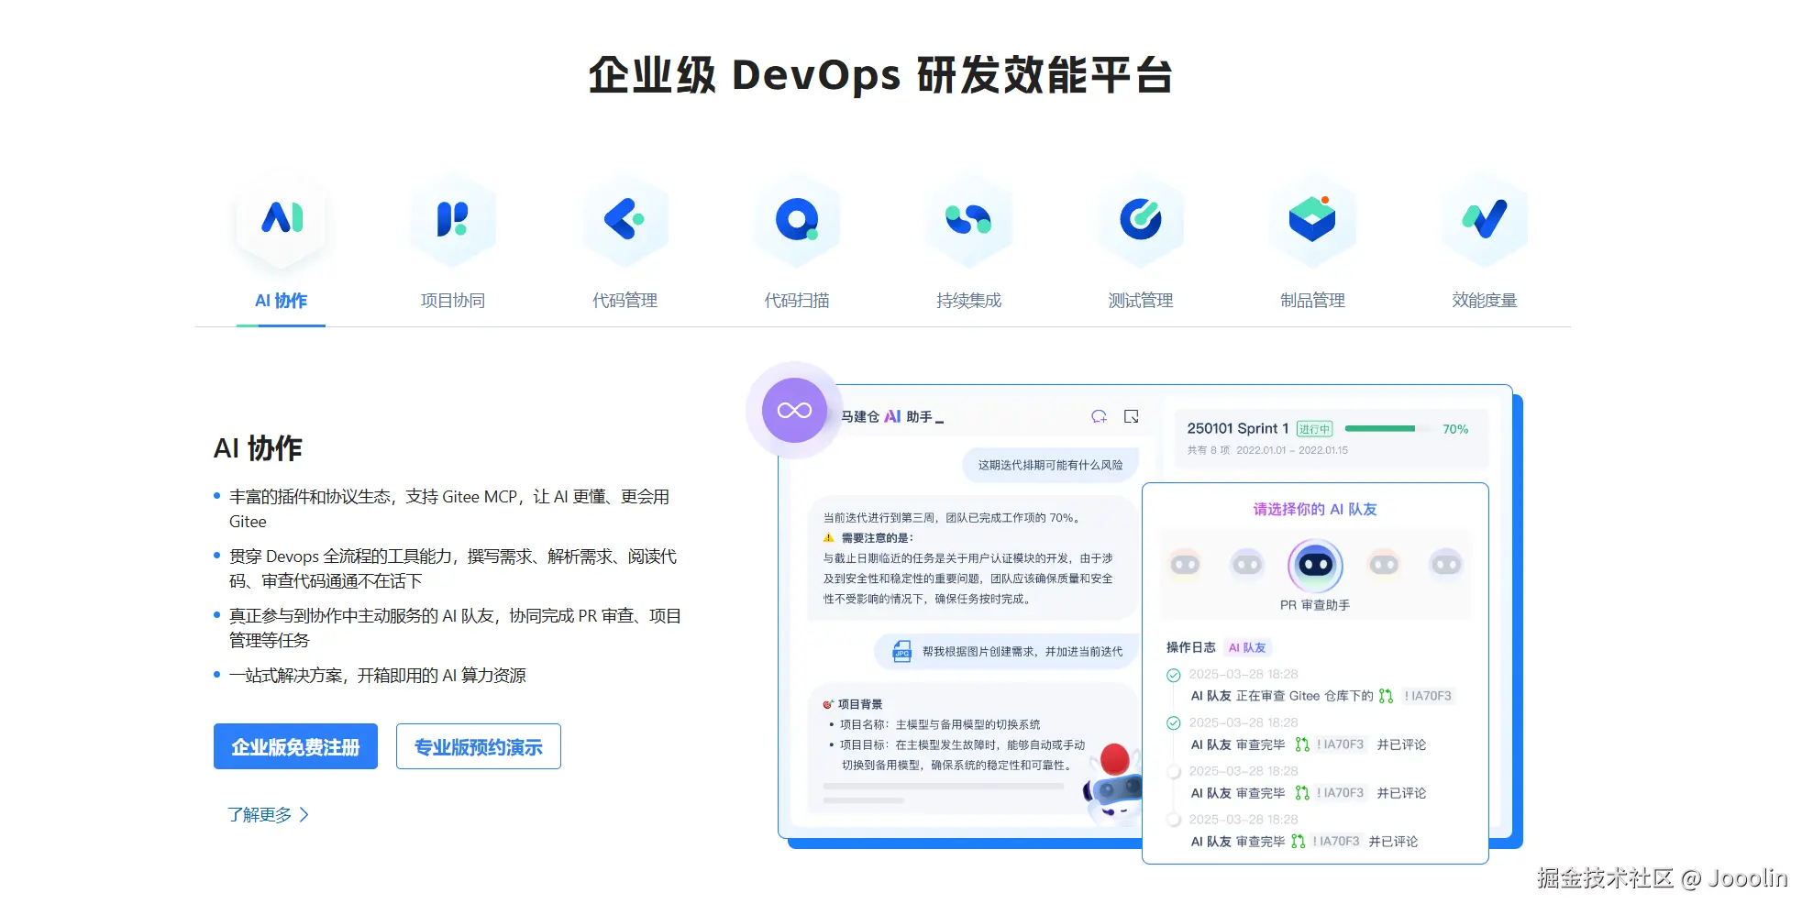Click the 马建仓 AI 助手 title
Viewport: 1813px width, 915px height.
coord(892,416)
